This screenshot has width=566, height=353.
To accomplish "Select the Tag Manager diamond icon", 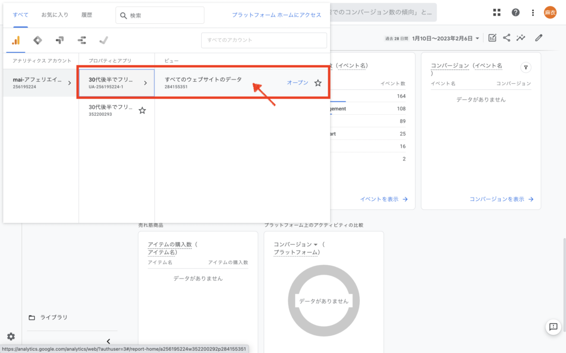I will (x=38, y=40).
